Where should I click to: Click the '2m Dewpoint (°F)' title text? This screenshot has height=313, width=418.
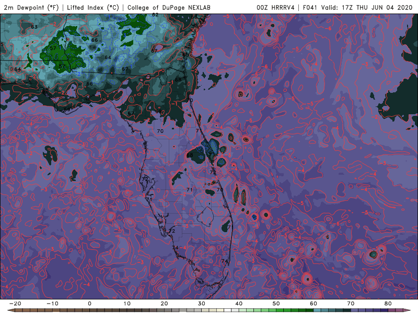pyautogui.click(x=31, y=8)
